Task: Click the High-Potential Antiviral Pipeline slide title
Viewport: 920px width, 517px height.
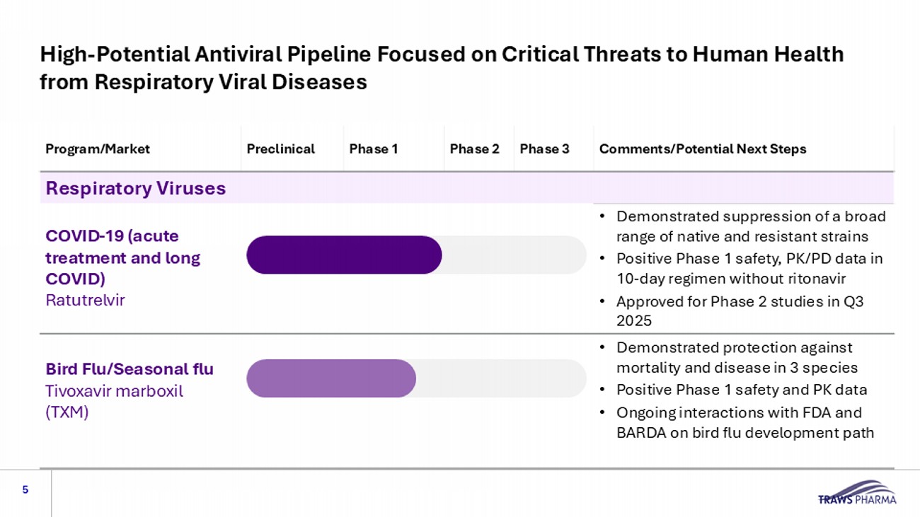Action: tap(441, 68)
